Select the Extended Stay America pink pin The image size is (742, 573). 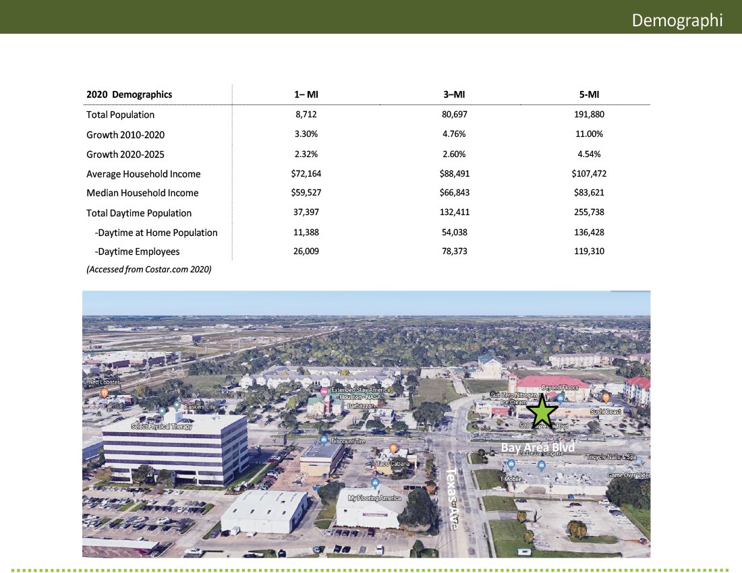[324, 392]
